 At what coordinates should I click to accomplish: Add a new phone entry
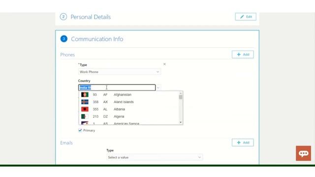(243, 55)
